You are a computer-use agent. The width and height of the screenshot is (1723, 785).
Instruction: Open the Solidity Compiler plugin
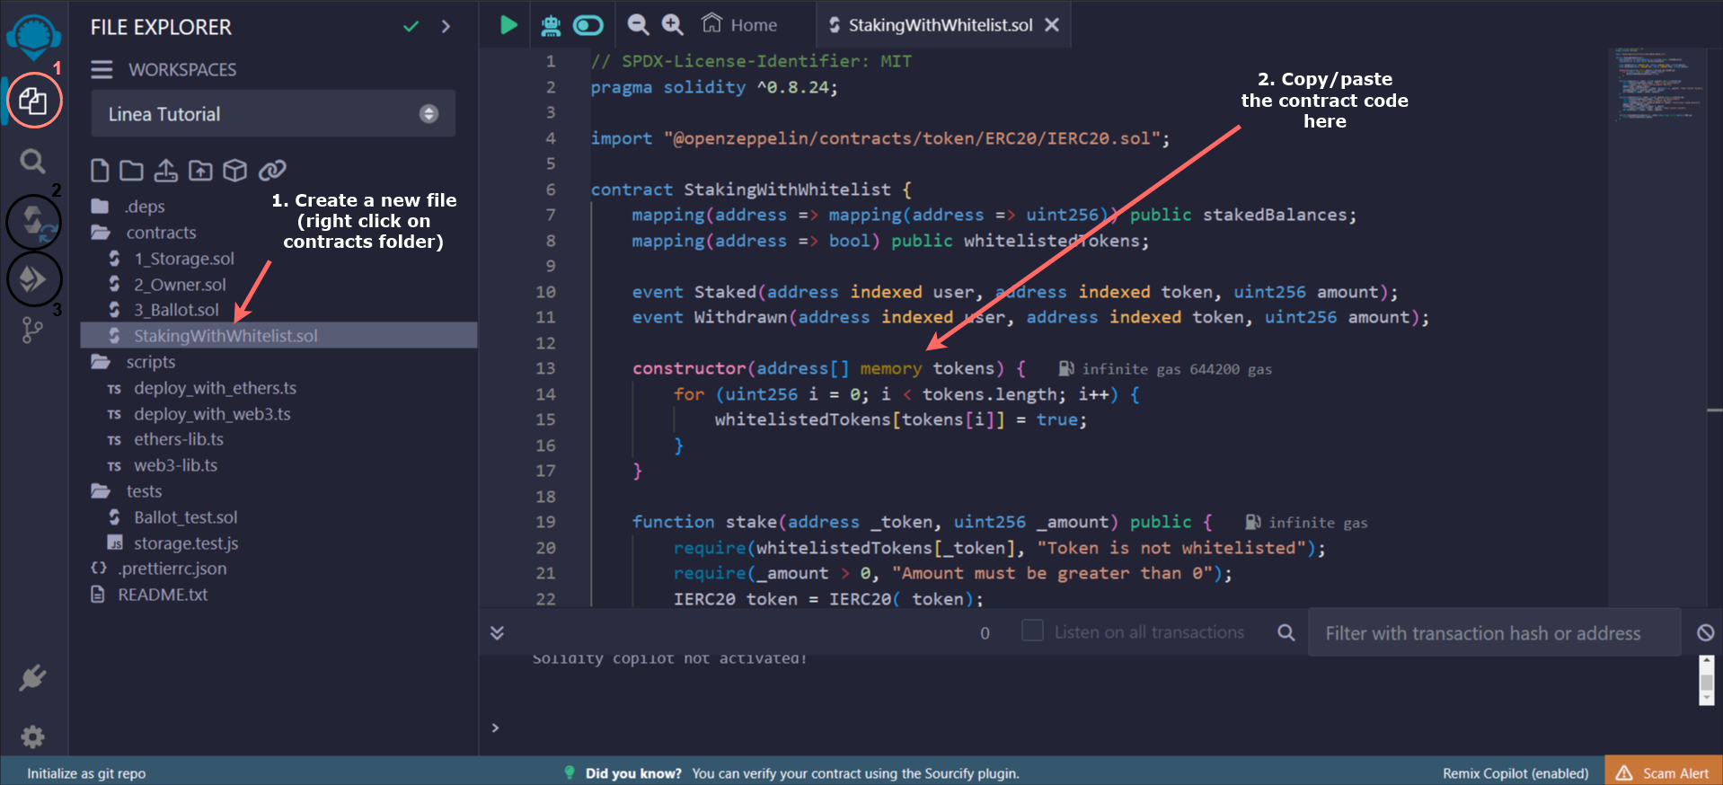[34, 221]
